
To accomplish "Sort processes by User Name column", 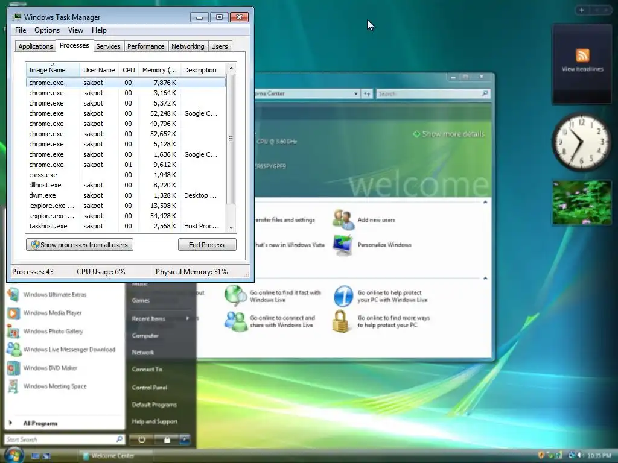I will pos(99,70).
